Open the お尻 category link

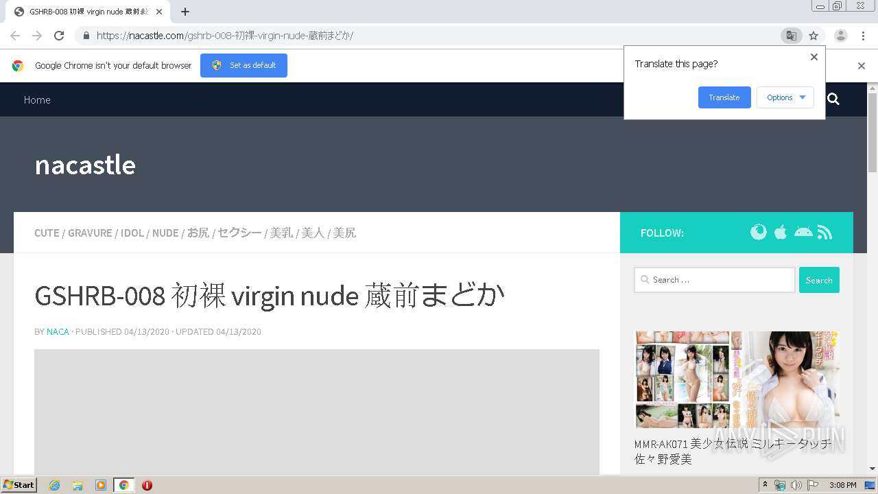pyautogui.click(x=198, y=233)
